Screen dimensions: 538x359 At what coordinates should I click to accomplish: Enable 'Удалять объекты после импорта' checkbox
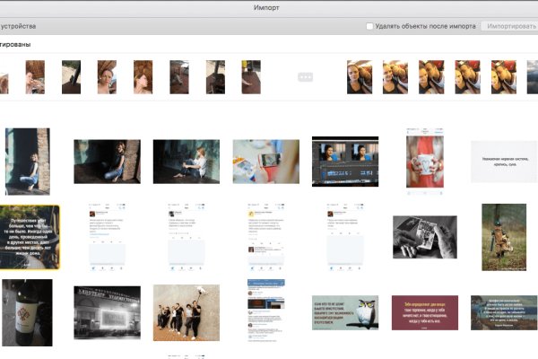pos(369,26)
